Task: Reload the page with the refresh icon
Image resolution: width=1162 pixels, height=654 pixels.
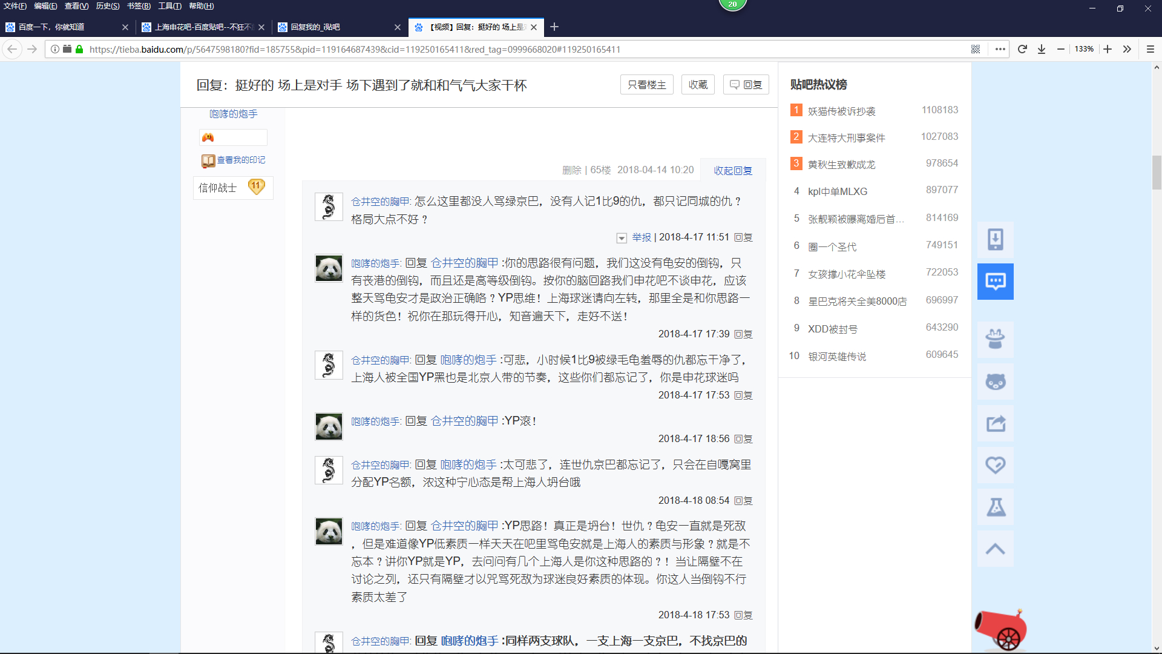Action: (x=1022, y=49)
